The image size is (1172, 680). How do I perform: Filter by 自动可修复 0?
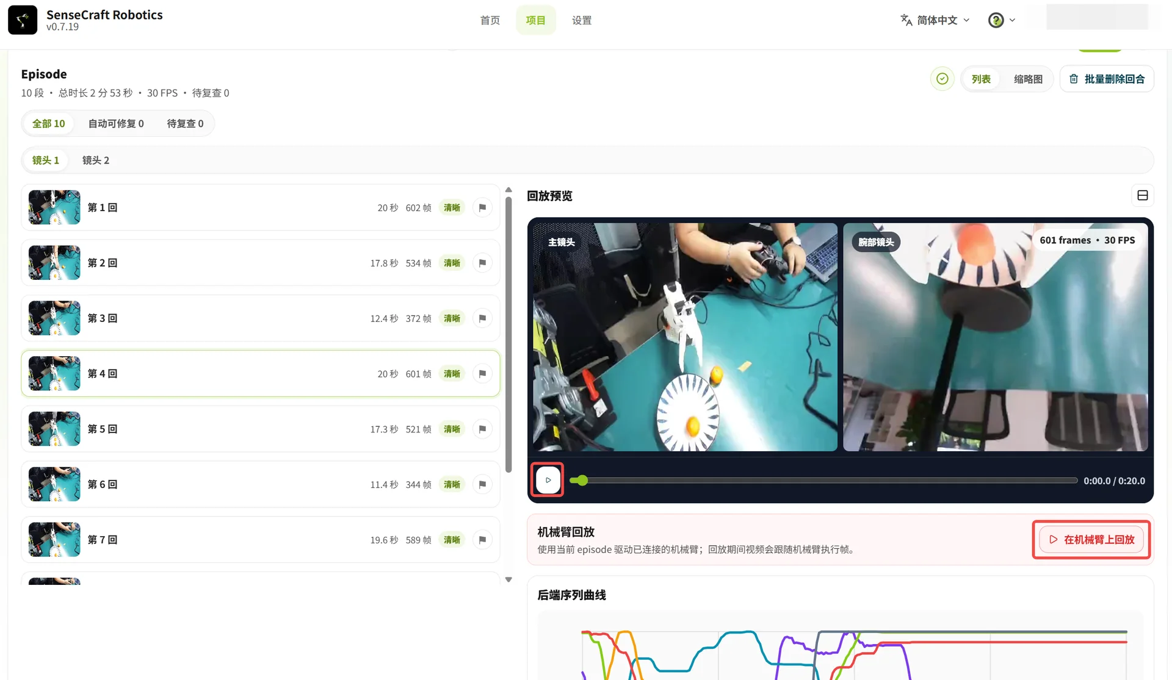click(116, 124)
